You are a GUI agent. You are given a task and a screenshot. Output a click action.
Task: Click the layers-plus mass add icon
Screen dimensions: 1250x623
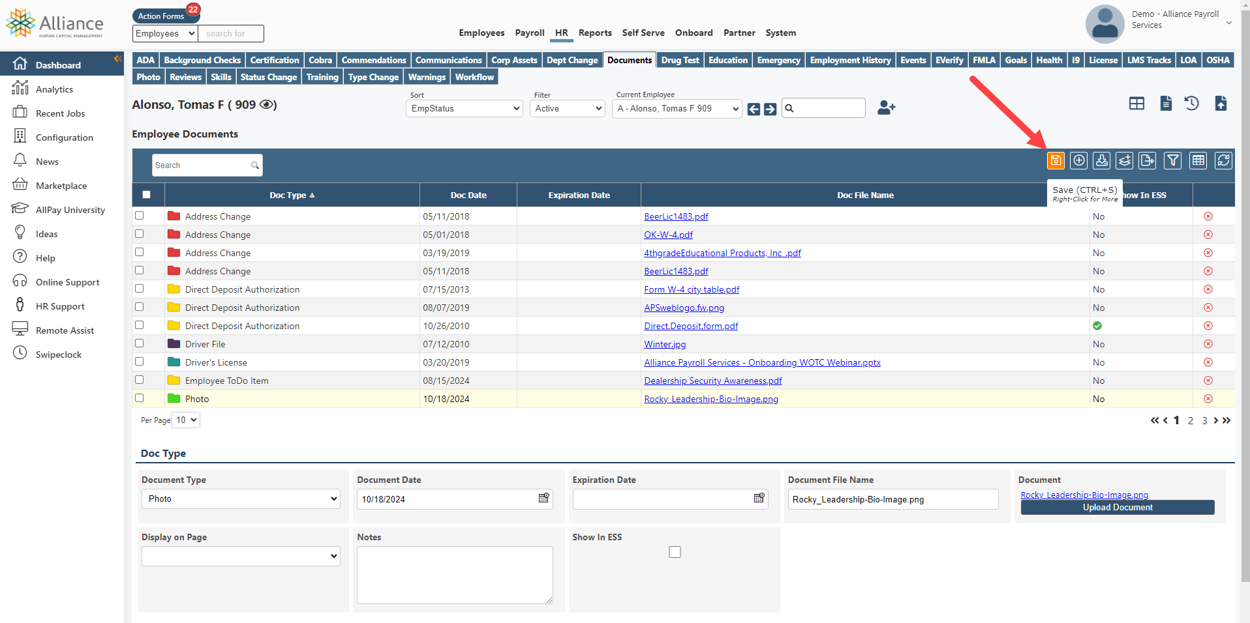coord(1125,160)
